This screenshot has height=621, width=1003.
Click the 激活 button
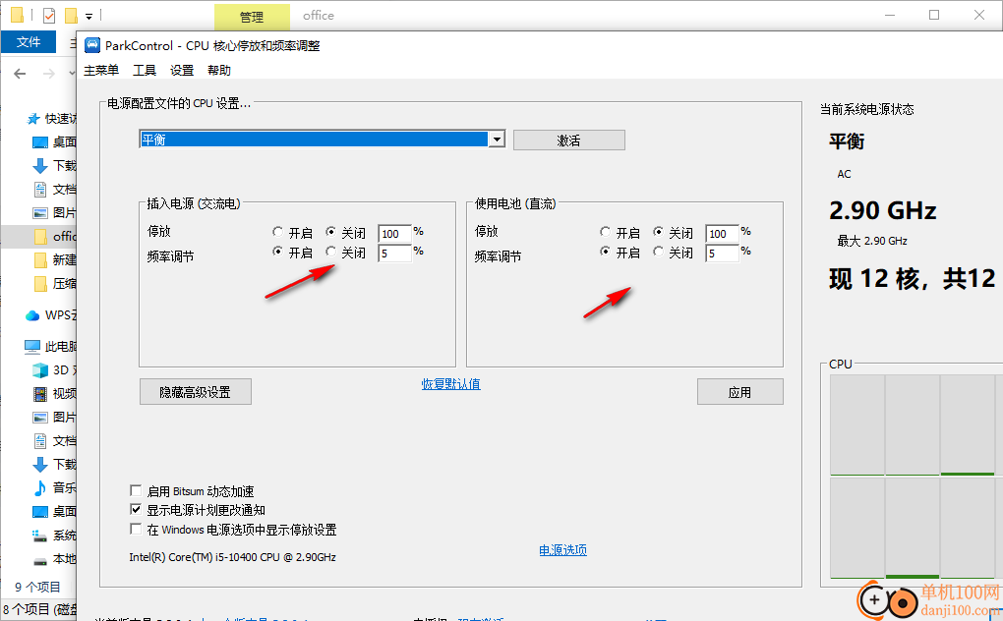568,141
